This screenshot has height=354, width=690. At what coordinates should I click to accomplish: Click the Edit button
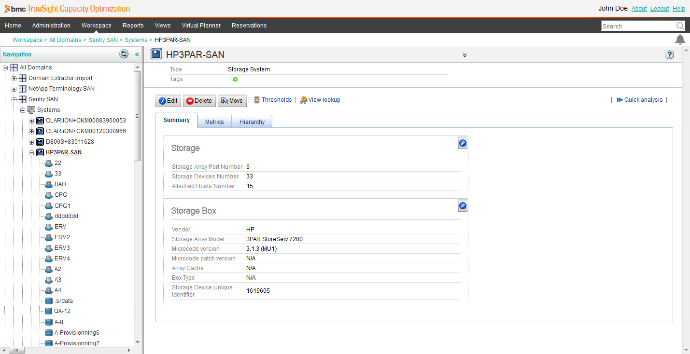point(169,101)
